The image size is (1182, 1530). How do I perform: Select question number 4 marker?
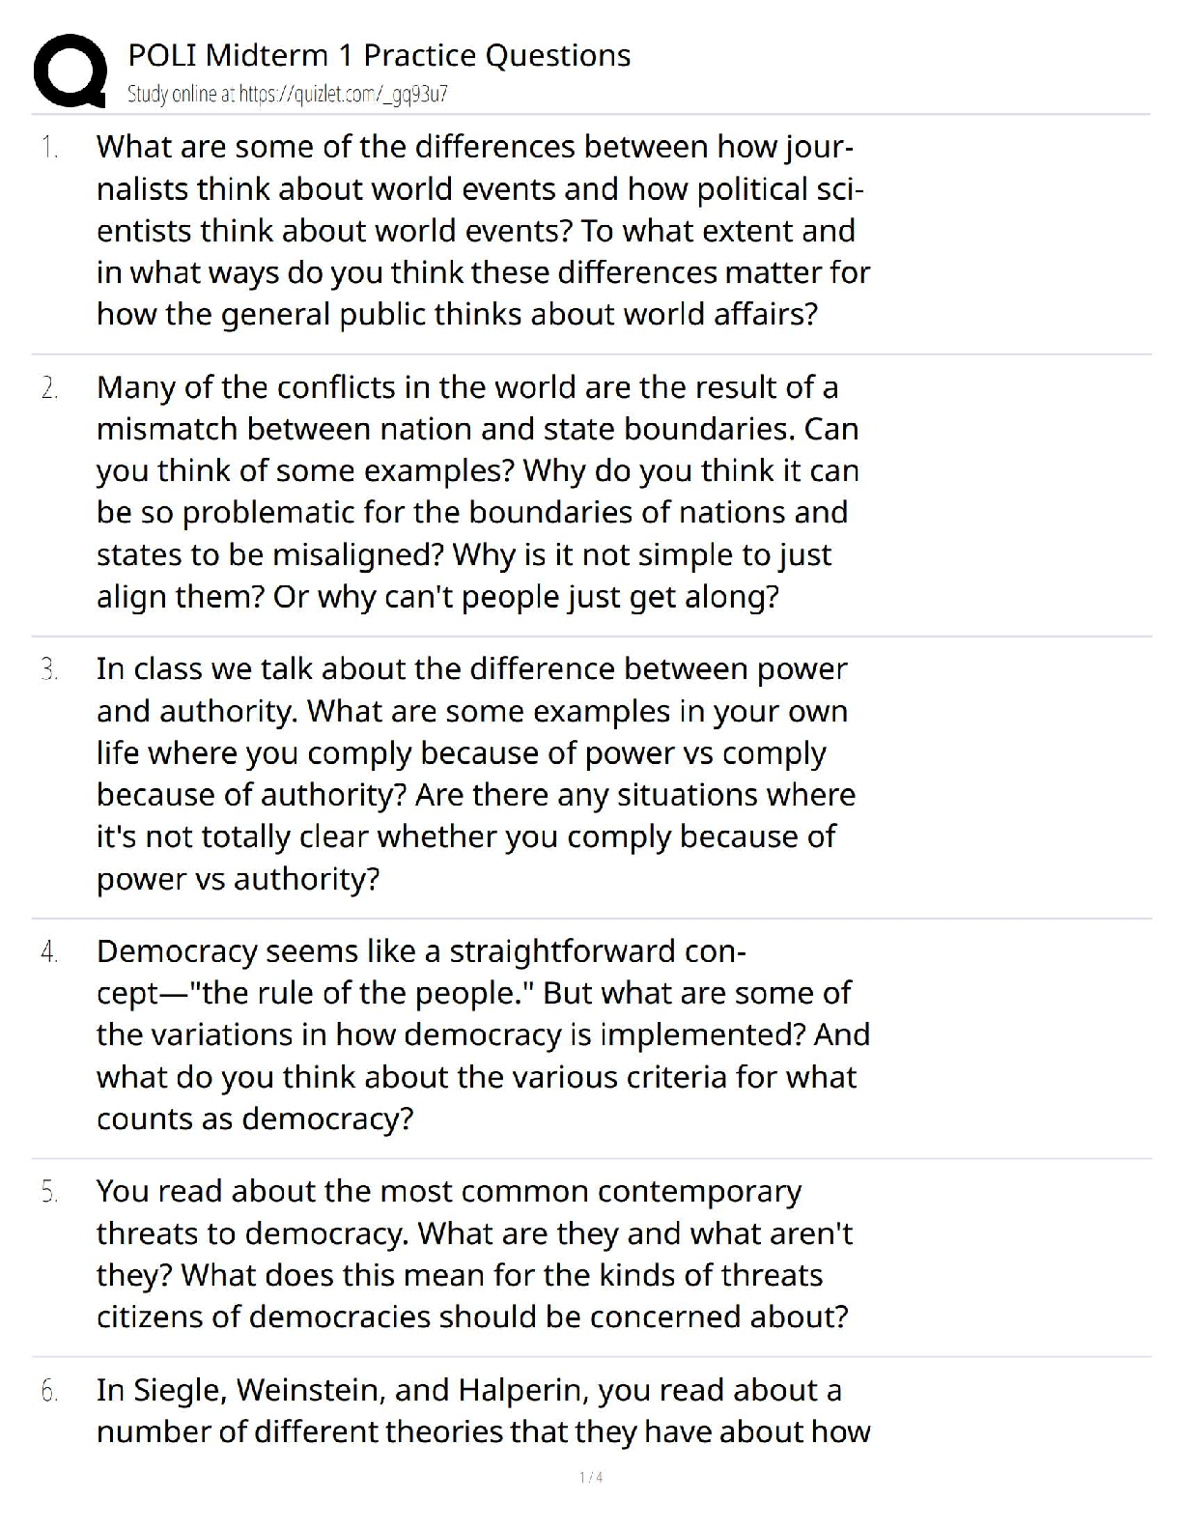pos(49,951)
